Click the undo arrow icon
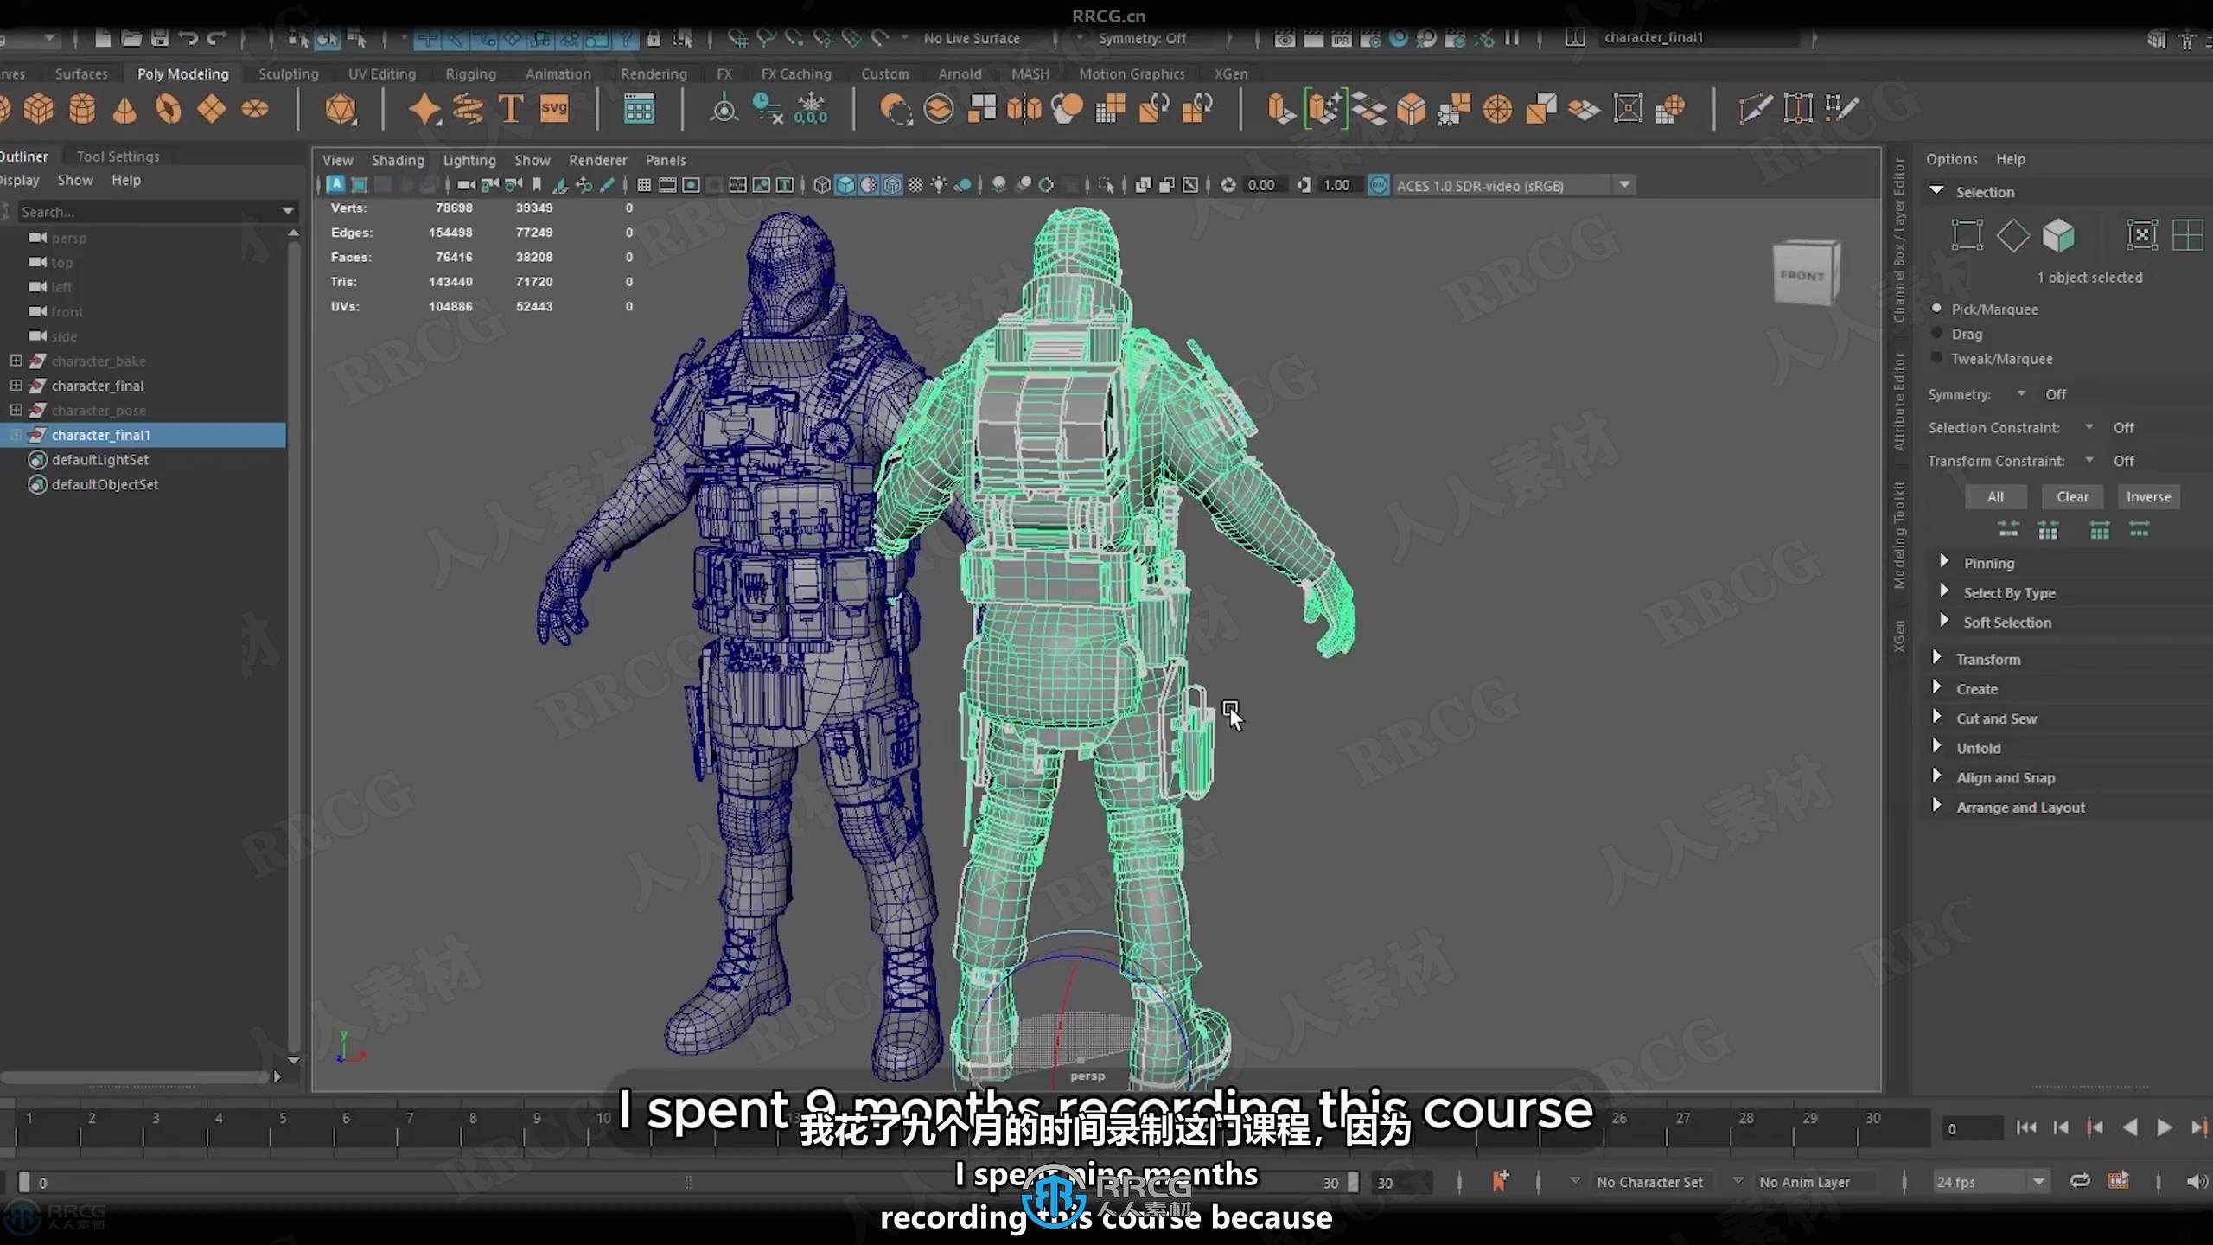The image size is (2213, 1245). click(188, 38)
